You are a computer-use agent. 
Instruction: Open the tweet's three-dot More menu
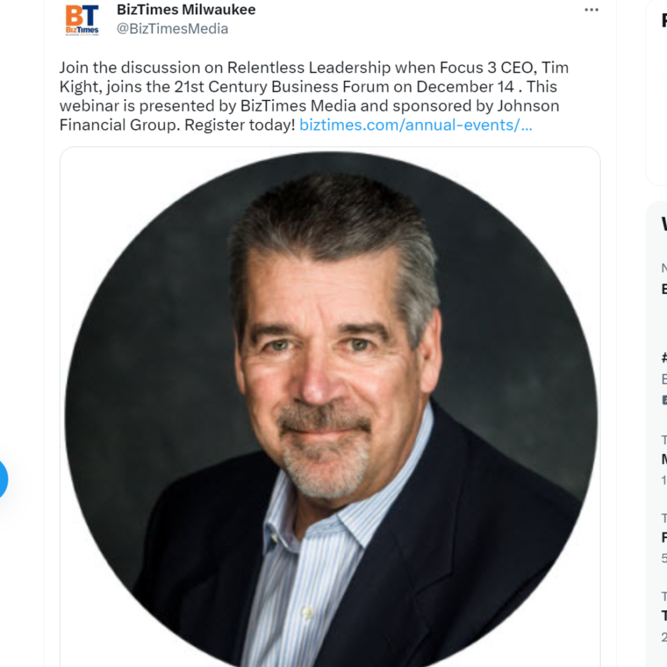(x=591, y=10)
